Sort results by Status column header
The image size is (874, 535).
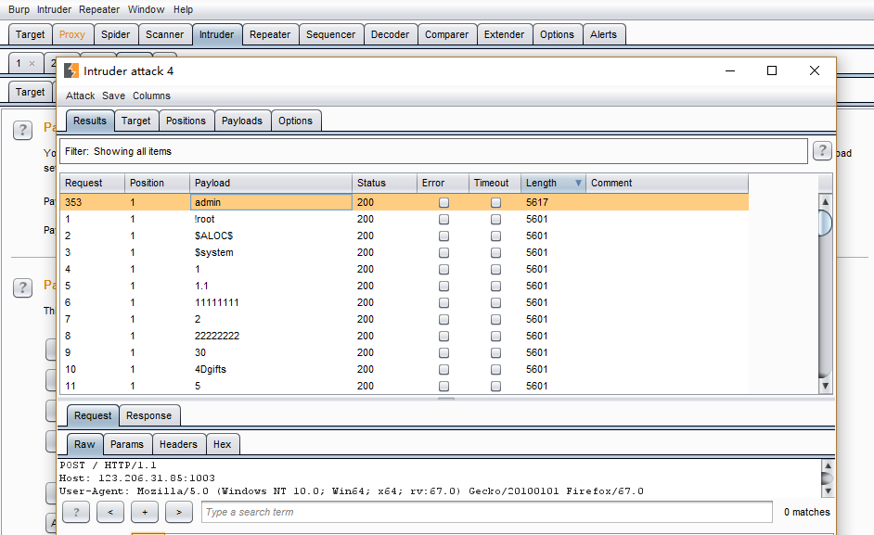click(385, 183)
